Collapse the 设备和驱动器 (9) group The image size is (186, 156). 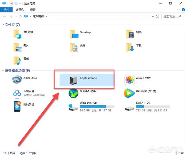pos(3,71)
